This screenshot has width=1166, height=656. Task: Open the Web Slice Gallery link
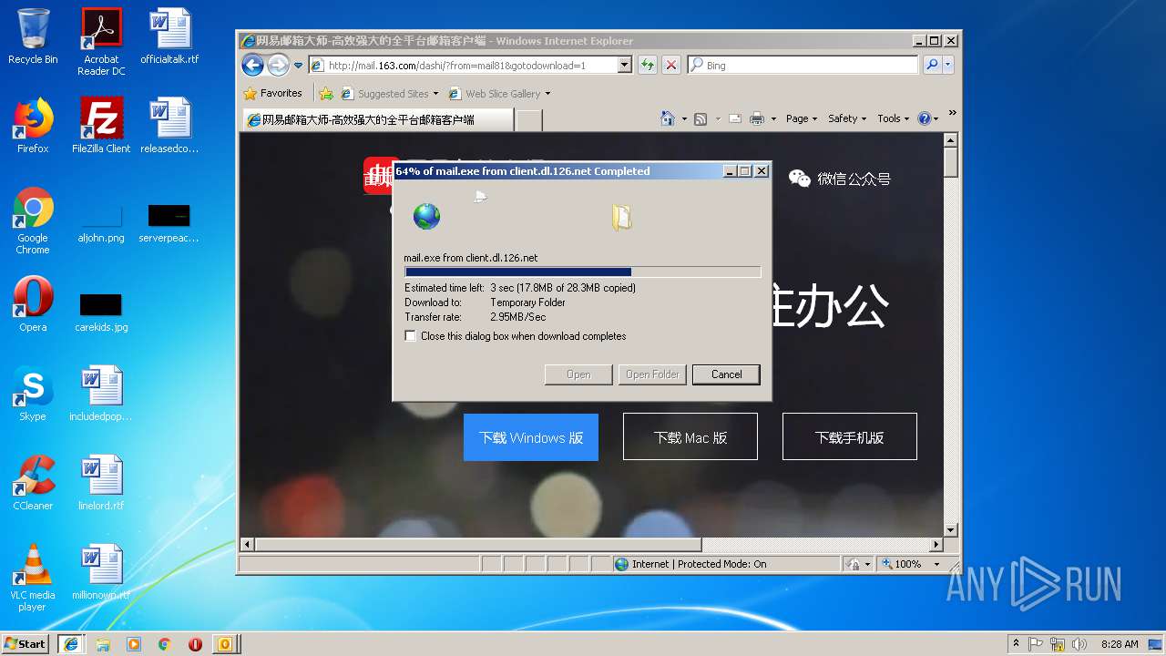point(499,94)
